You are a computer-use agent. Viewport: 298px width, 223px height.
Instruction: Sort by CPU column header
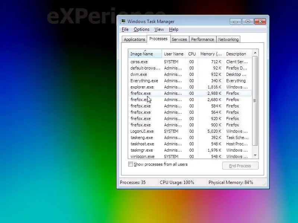tap(192, 54)
